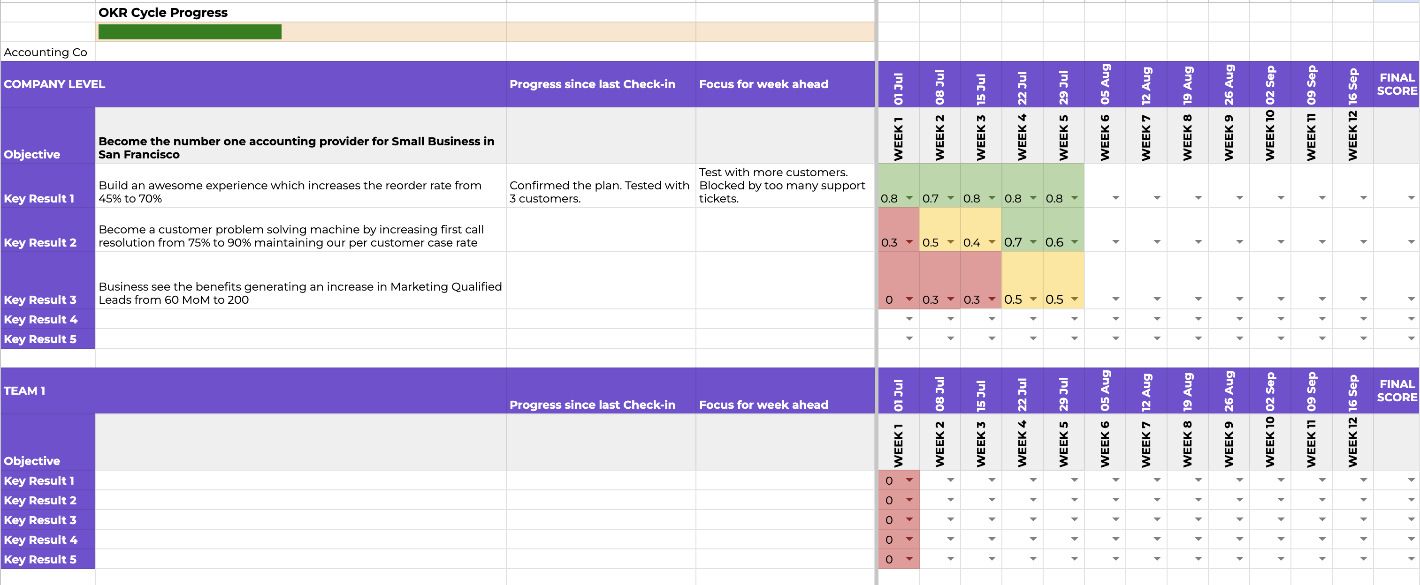This screenshot has height=585, width=1420.
Task: Select Team 1 empty Objective description cell
Action: point(300,442)
